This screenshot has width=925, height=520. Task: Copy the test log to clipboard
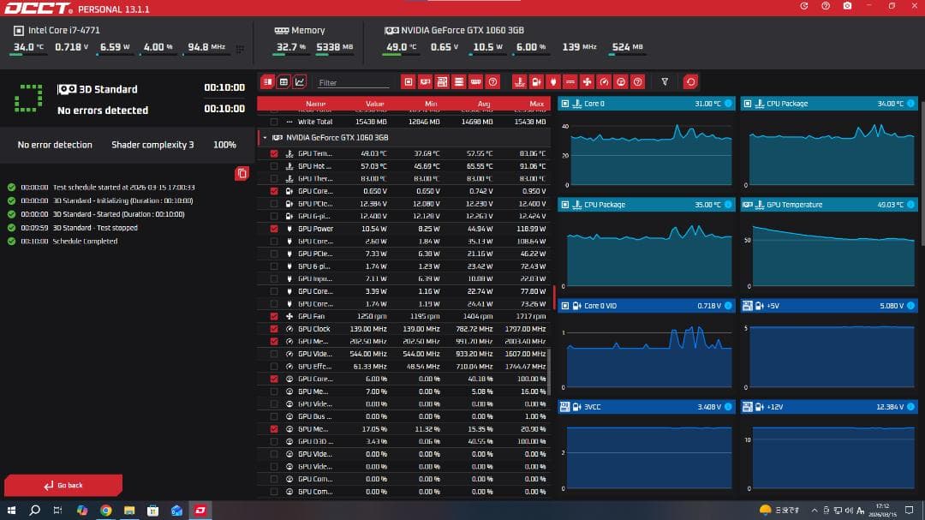(242, 174)
